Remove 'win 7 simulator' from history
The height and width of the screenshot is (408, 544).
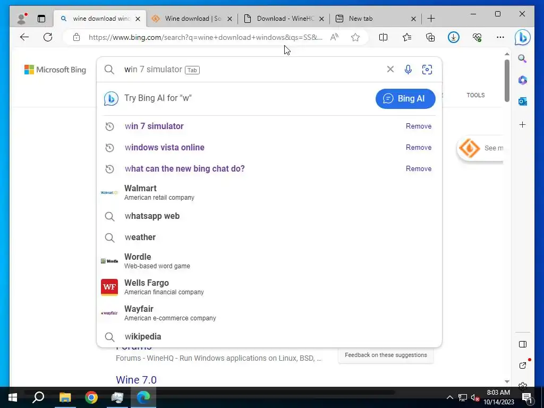(x=419, y=126)
